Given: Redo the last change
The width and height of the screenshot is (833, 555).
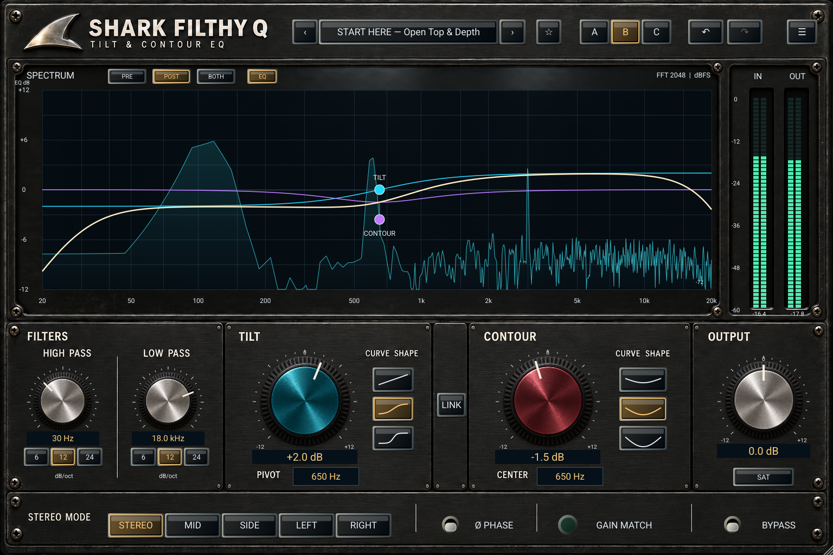Looking at the screenshot, I should [745, 32].
